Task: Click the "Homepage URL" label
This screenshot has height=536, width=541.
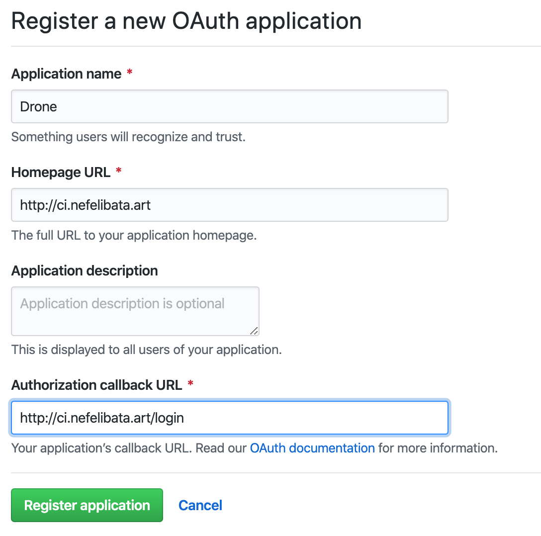Action: 61,172
